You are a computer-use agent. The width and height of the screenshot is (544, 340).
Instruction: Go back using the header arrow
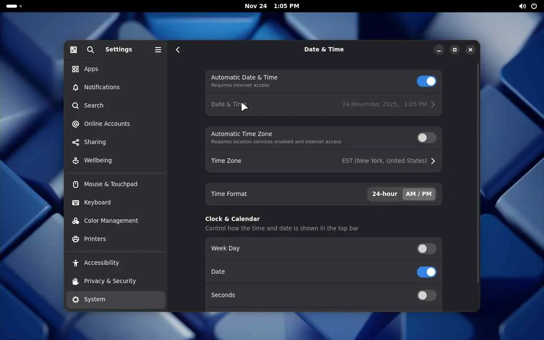coord(178,50)
